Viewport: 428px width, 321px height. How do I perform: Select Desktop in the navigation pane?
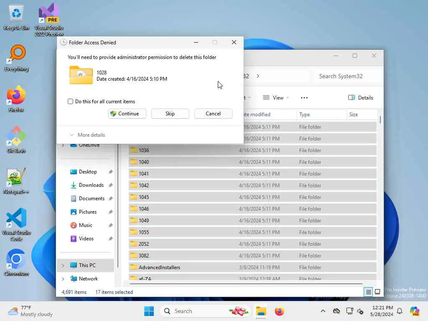(88, 172)
